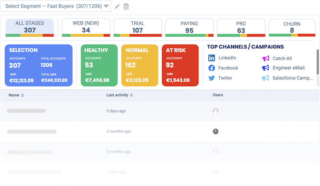Click the Engineer eMail megaphone icon

click(x=265, y=68)
